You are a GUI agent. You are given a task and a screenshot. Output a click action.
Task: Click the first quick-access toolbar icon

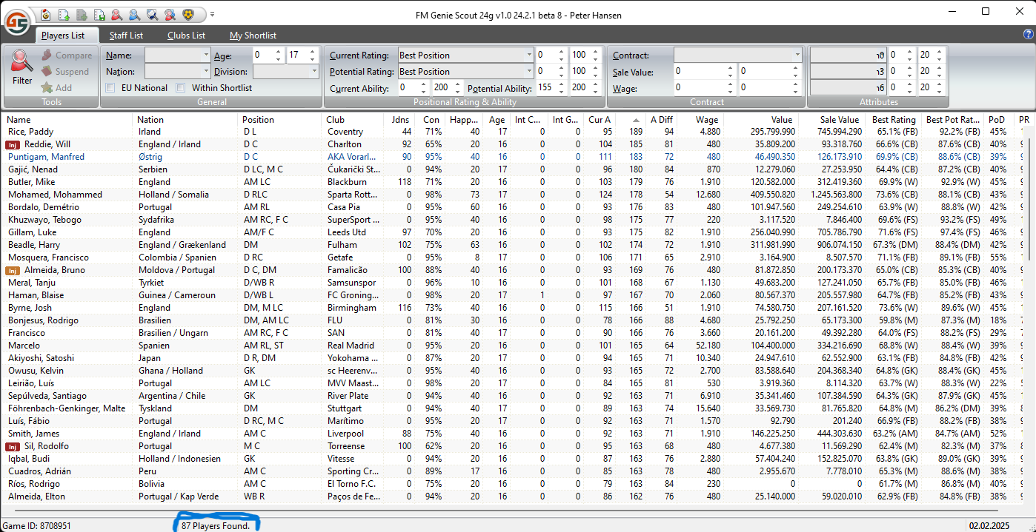tap(46, 14)
